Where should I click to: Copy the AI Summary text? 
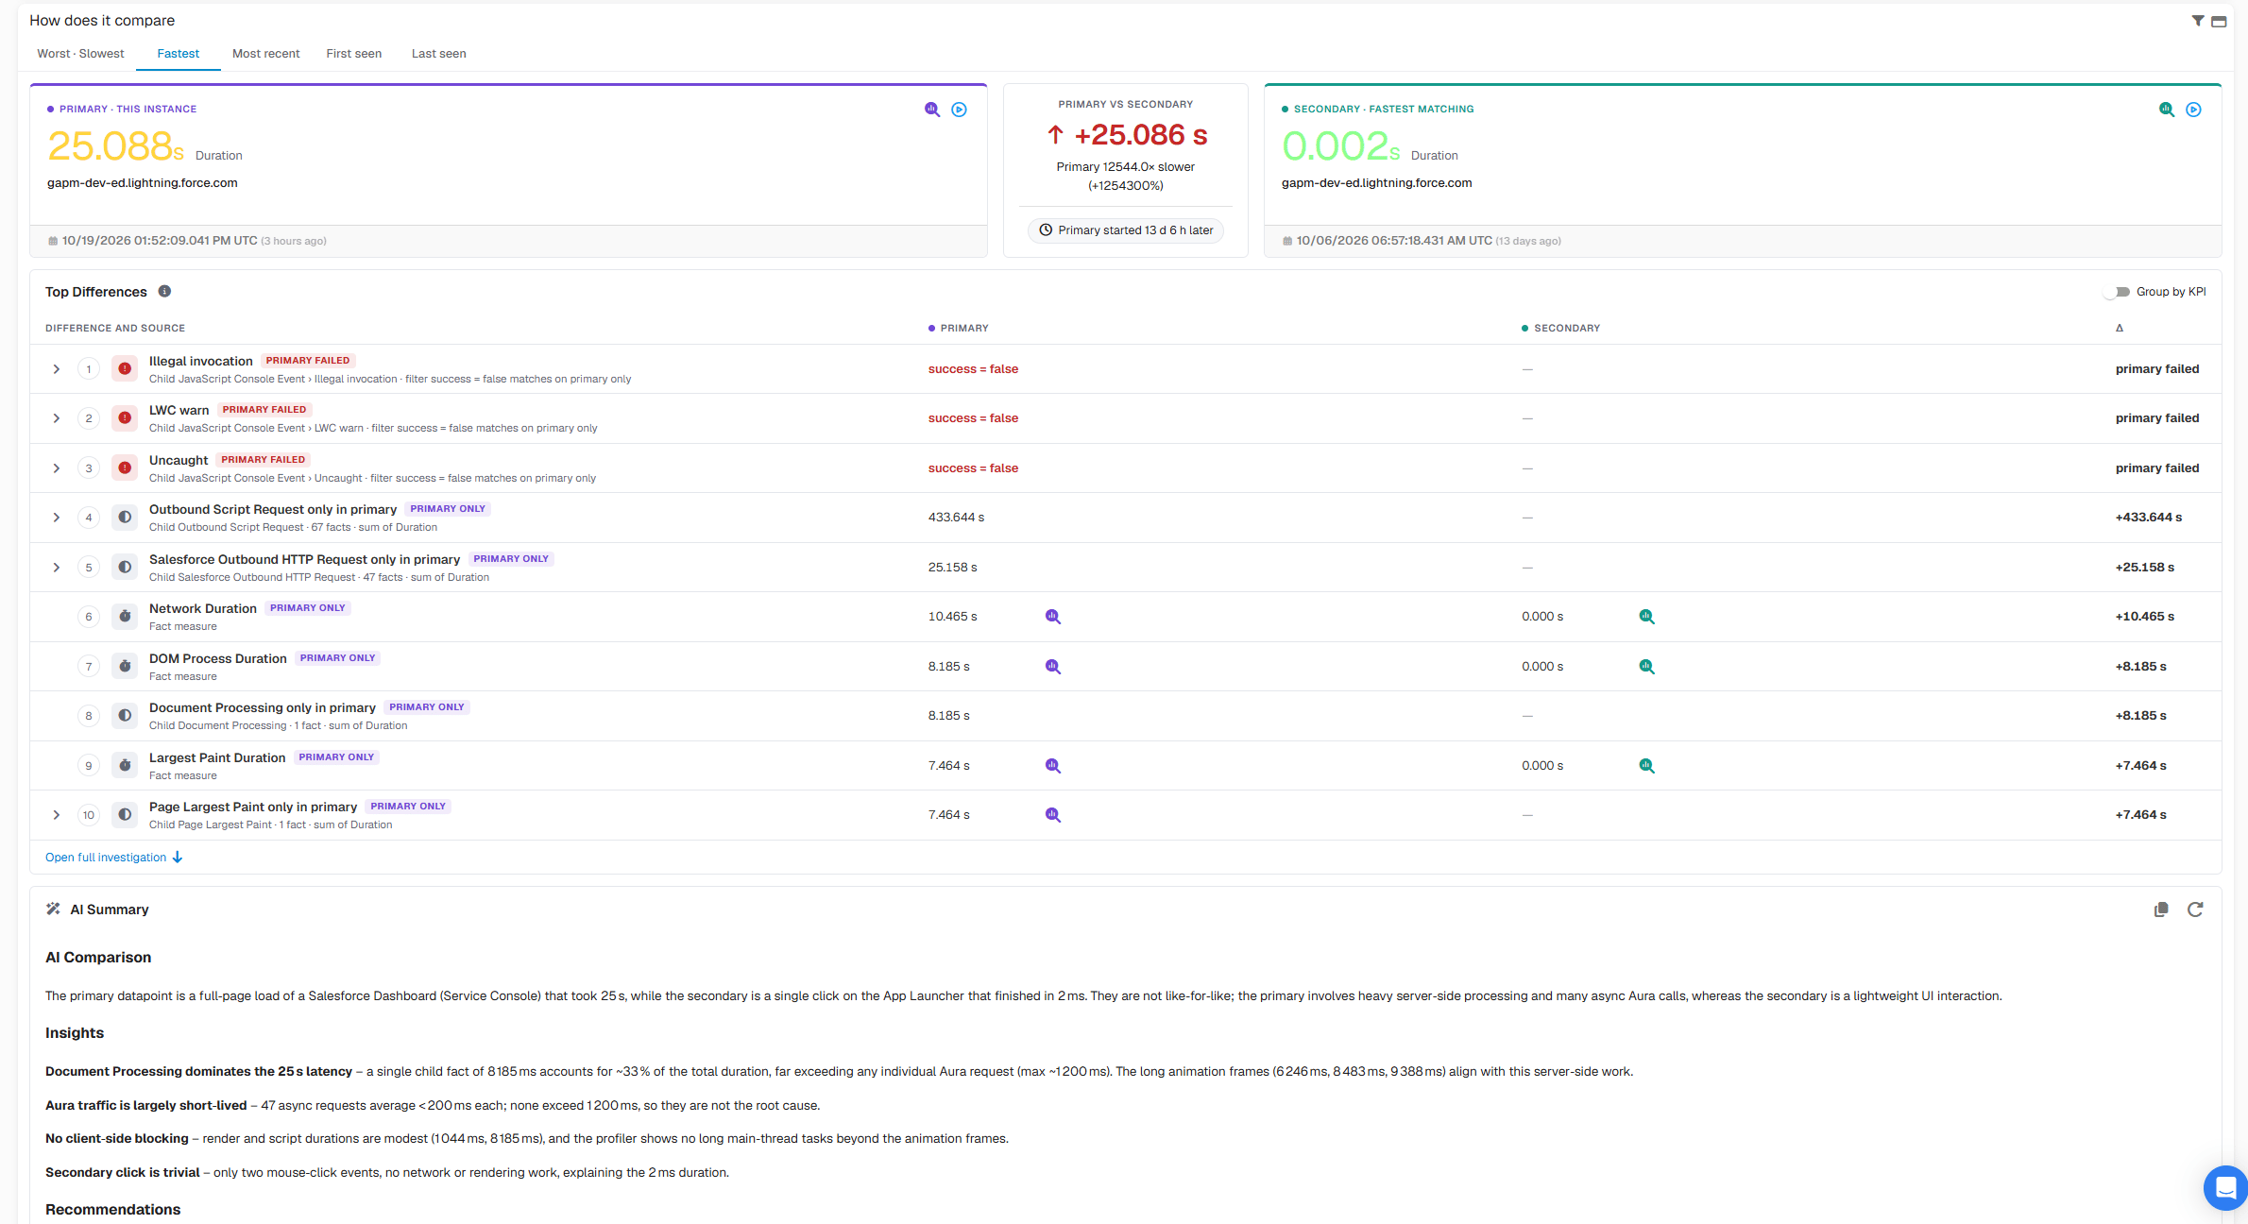[x=2161, y=909]
